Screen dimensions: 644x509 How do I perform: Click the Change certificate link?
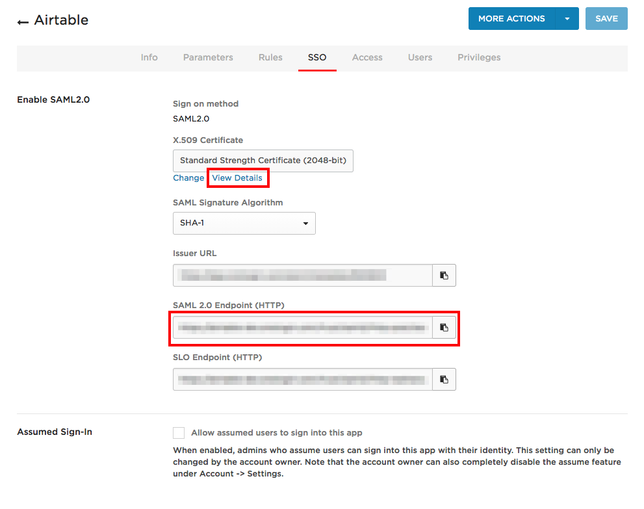(x=188, y=178)
